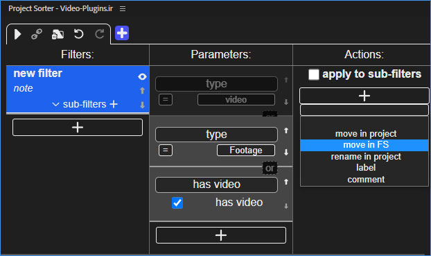Expand the sub-filters chevron
Viewport: 431px width, 256px height.
point(55,105)
